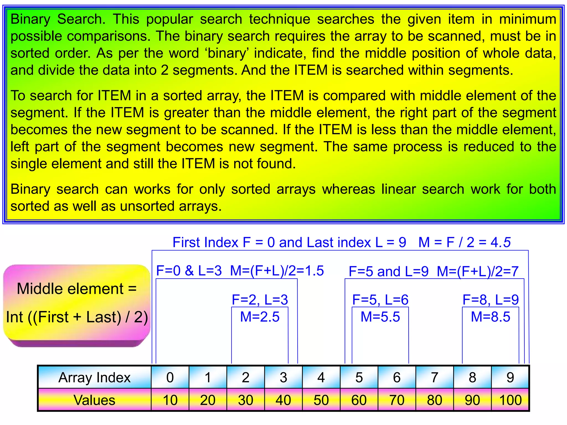Select array index cell 4
The width and height of the screenshot is (567, 425).
(x=321, y=377)
